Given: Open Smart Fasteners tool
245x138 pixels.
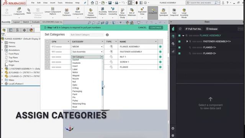Looking at the screenshot, I should pyautogui.click(x=67, y=12).
